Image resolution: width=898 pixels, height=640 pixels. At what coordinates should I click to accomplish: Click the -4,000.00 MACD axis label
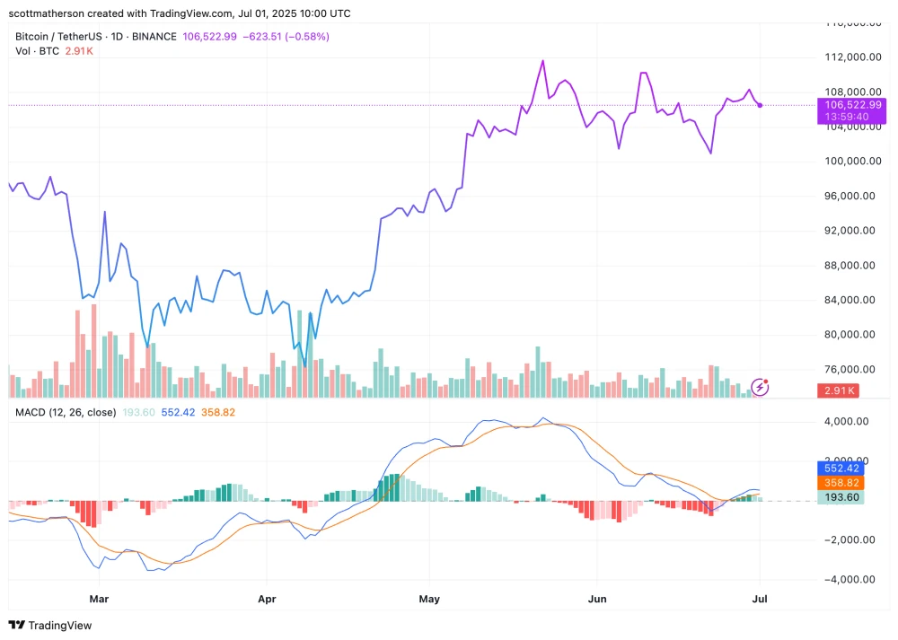[x=850, y=579]
